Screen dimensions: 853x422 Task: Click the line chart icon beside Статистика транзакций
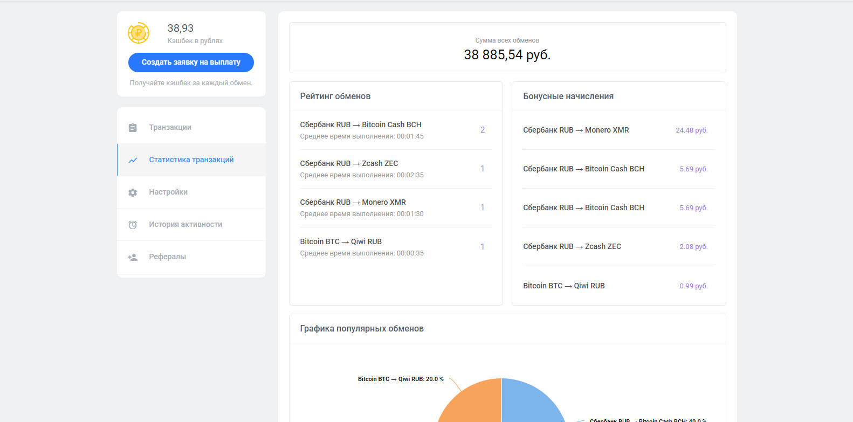coord(133,160)
